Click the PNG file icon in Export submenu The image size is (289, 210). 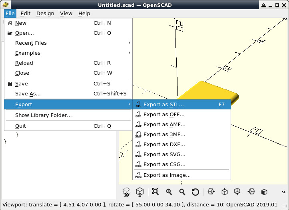pos(138,175)
